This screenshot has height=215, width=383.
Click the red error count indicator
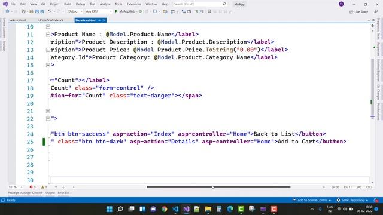pos(32,187)
